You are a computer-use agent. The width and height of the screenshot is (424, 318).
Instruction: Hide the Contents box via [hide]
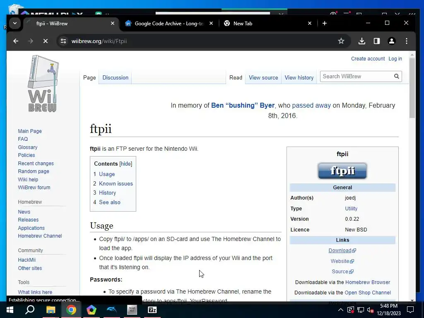pos(126,164)
